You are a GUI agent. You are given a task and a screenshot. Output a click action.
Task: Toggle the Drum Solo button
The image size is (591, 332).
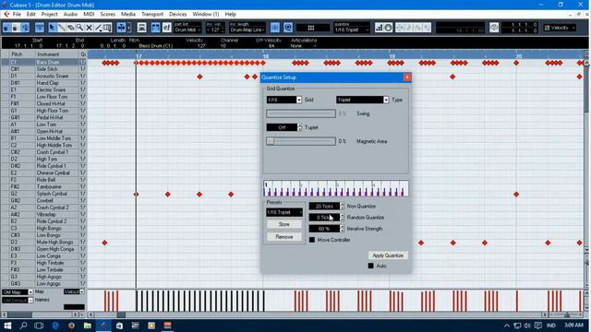16,28
